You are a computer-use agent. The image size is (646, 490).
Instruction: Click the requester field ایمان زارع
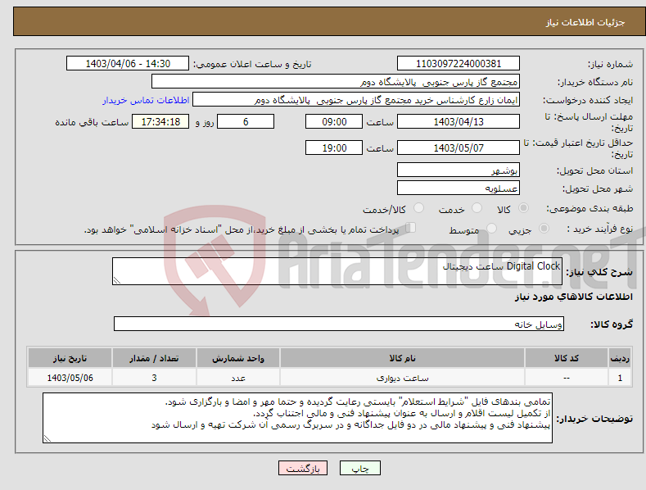pyautogui.click(x=356, y=100)
